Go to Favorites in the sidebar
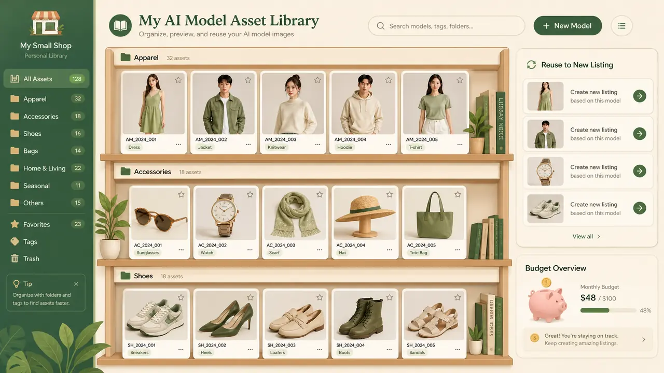664x373 pixels. click(47, 224)
